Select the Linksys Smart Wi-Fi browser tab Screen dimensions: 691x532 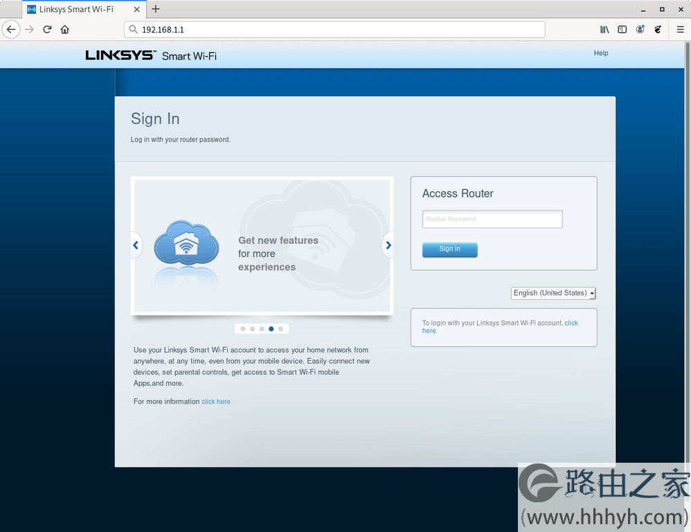[84, 9]
